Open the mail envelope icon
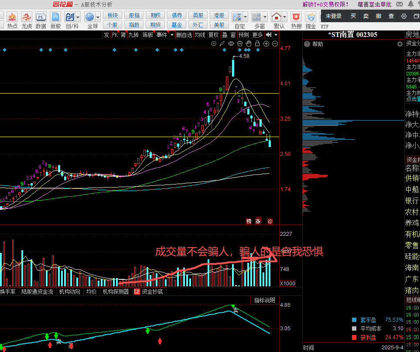420x352 pixels. tap(400, 4)
